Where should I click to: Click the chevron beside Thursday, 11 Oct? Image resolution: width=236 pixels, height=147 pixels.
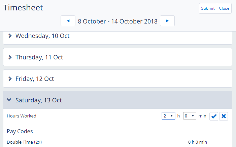[10, 57]
